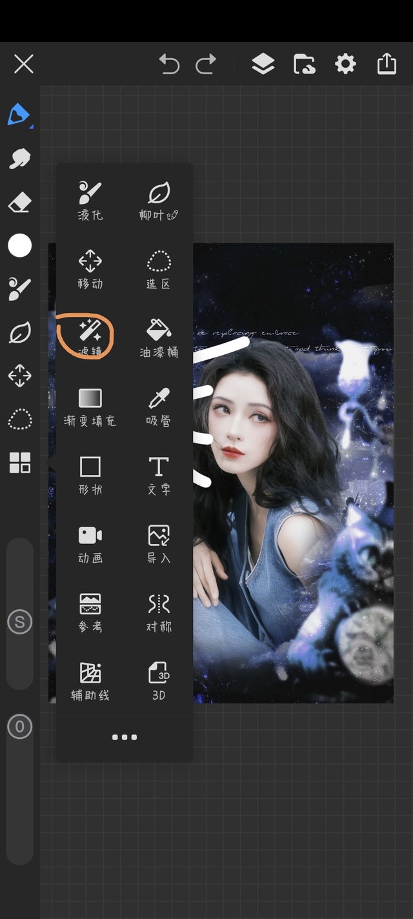Tap the export share button
This screenshot has height=919, width=413.
pyautogui.click(x=387, y=64)
